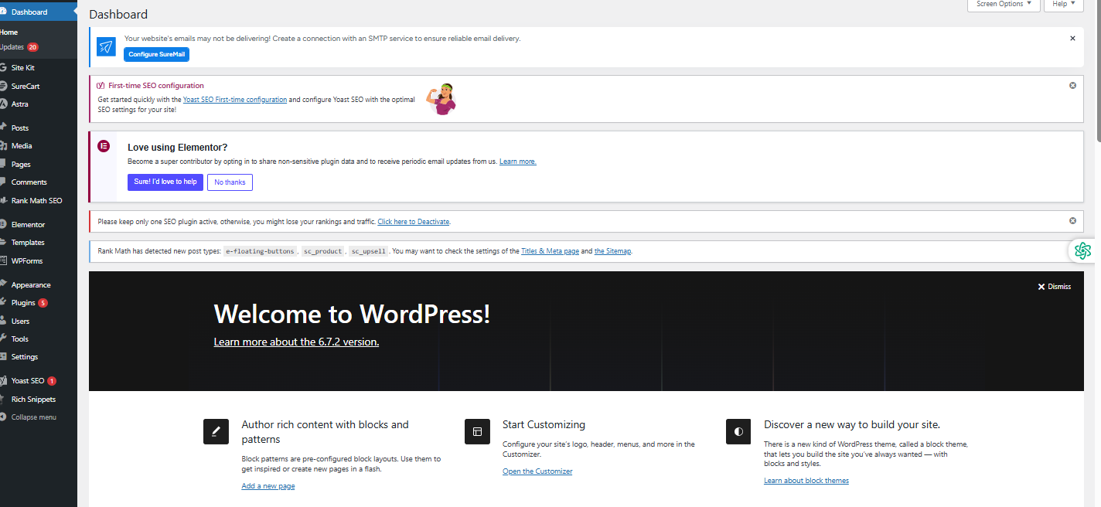Click the pencil icon beside Author rich content
The width and height of the screenshot is (1101, 507).
[216, 431]
